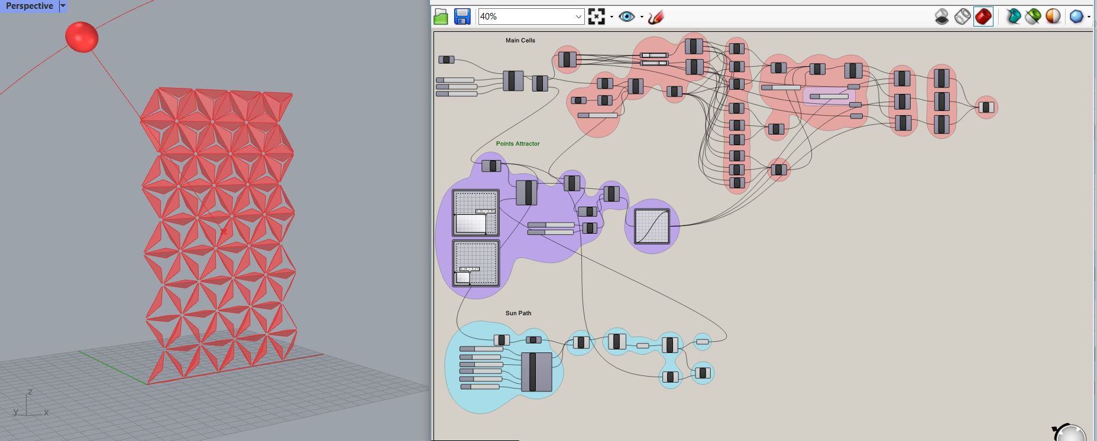The image size is (1097, 441).
Task: Enable the red shaded preview mode
Action: 983,17
